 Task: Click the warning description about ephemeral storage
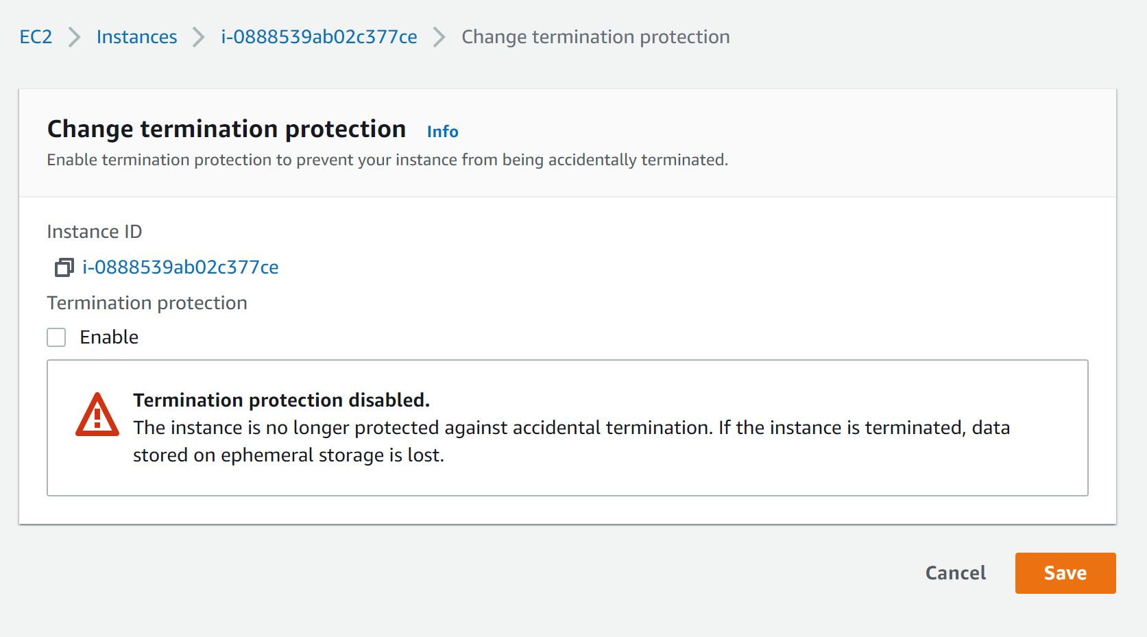571,441
